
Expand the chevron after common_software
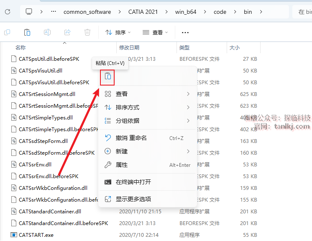tap(120, 12)
